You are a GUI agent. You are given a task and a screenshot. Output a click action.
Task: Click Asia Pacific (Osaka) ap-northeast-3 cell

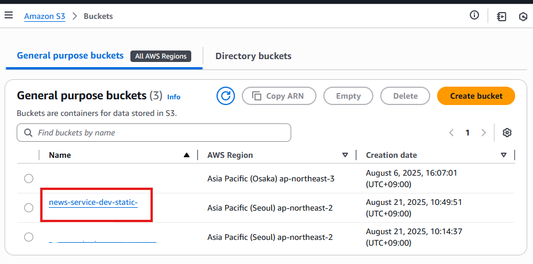(x=271, y=178)
